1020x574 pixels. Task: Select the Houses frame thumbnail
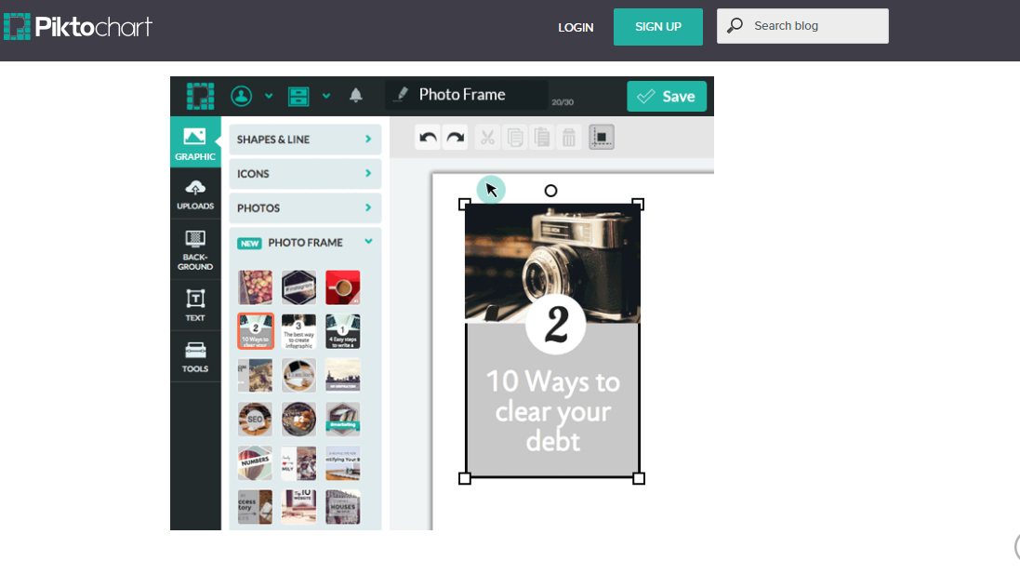coord(343,507)
